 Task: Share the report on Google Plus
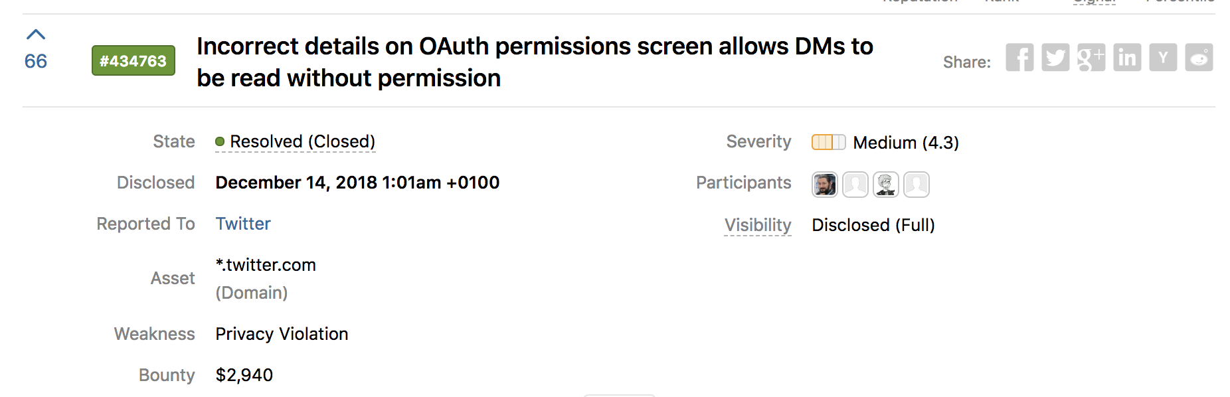1091,58
